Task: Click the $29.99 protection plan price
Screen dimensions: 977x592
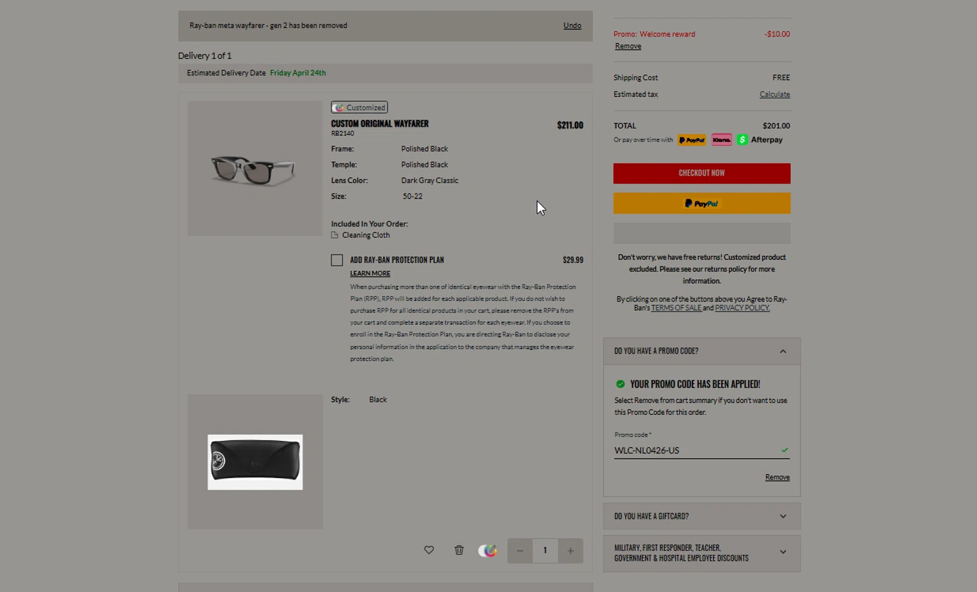Action: click(573, 260)
